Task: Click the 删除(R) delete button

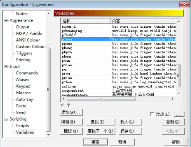Action: pos(71,131)
